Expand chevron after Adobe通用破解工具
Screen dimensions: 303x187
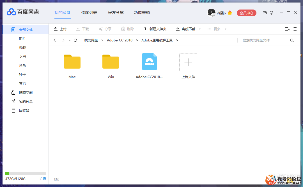point(177,40)
